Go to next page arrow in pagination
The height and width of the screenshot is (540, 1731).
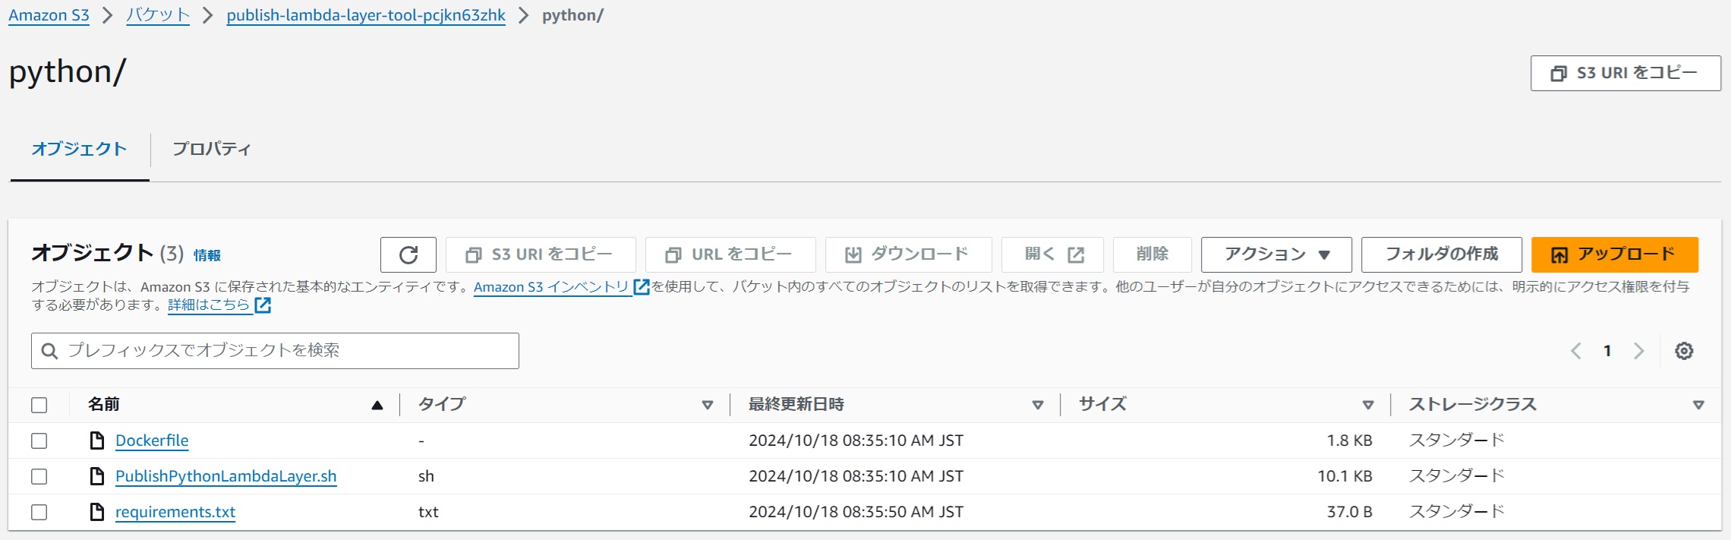pos(1639,351)
